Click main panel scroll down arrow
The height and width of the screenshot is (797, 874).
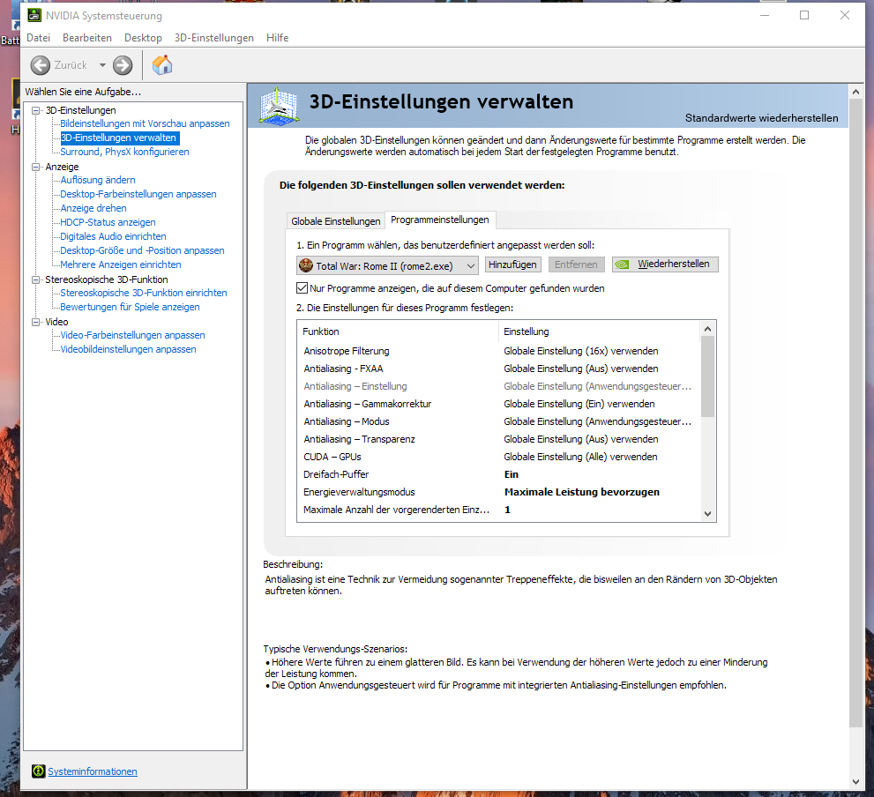855,782
